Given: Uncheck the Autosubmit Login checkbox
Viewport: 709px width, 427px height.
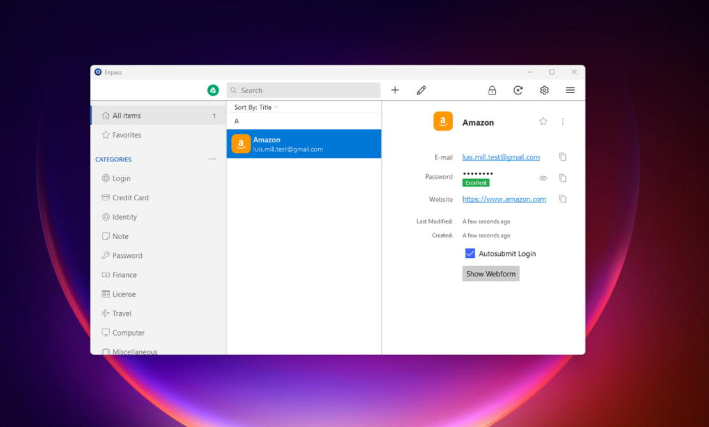Looking at the screenshot, I should click(x=470, y=253).
